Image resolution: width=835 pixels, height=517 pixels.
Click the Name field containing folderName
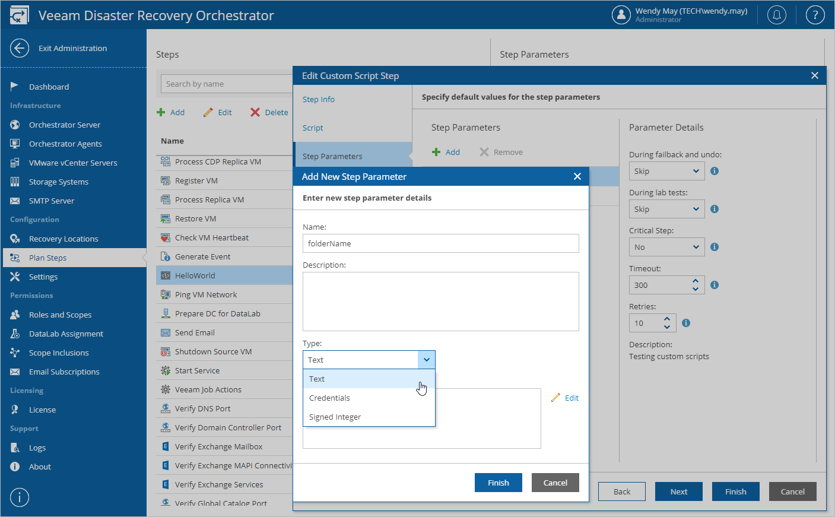(441, 243)
